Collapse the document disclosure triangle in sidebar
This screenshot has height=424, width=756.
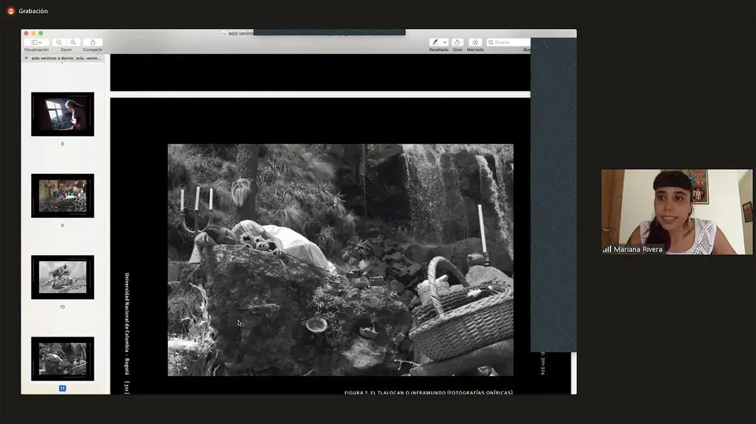[26, 58]
